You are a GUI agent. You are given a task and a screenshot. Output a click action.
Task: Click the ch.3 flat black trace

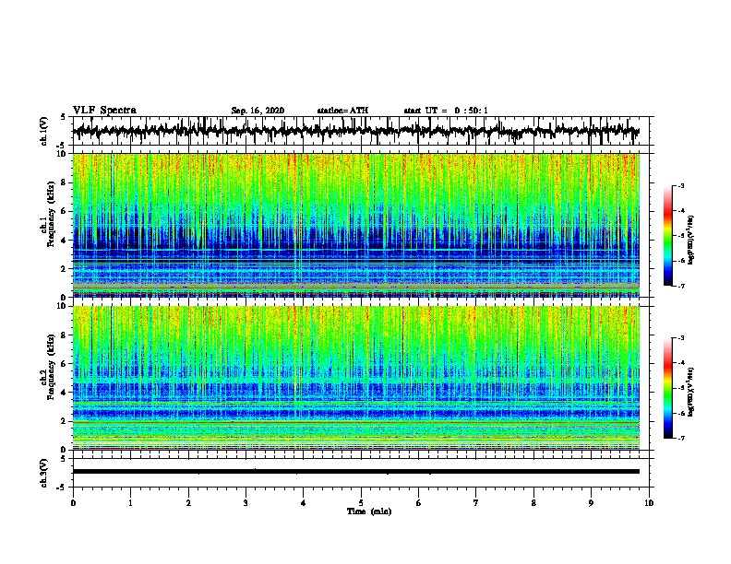356,472
